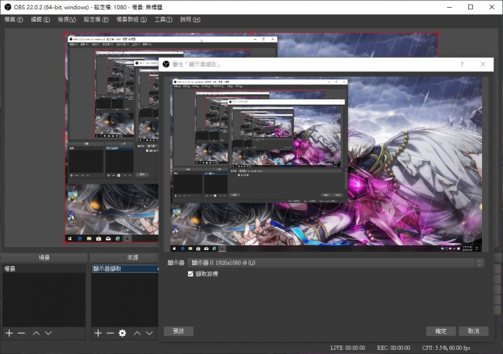Viewport: 503px width, 354px height.
Task: Move scene down with arrow icon
Action: coord(48,333)
